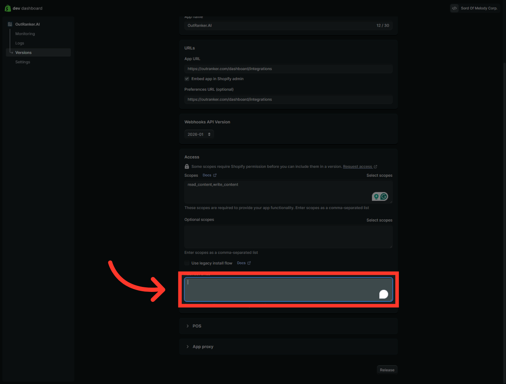Enable Use legacy install flow checkbox
This screenshot has width=506, height=384.
coord(187,263)
